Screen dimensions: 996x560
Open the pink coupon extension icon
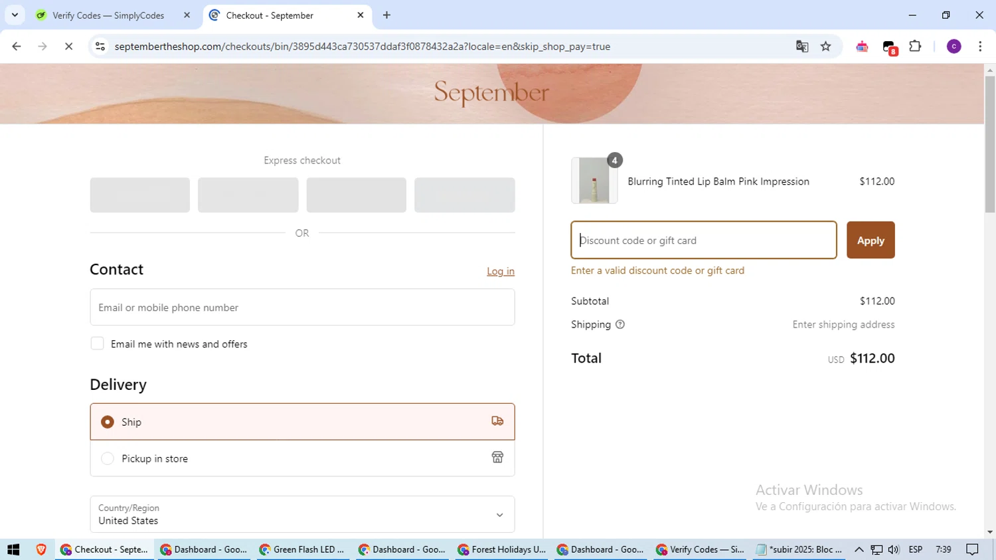pos(862,47)
